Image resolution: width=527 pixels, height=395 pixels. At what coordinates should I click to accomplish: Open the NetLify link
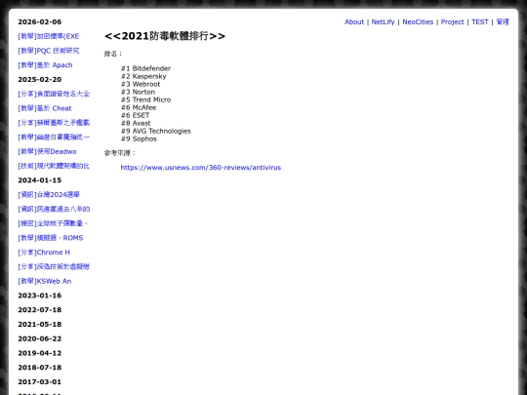383,21
